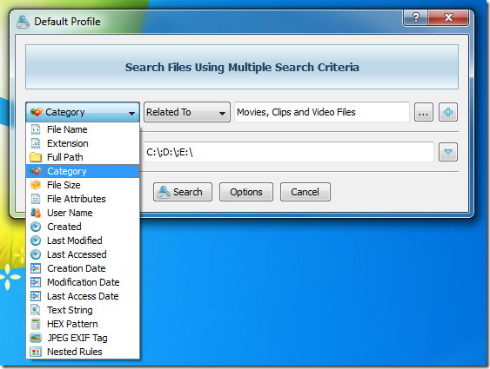The width and height of the screenshot is (490, 369).
Task: Click the plus icon to add a rule
Action: tap(448, 112)
